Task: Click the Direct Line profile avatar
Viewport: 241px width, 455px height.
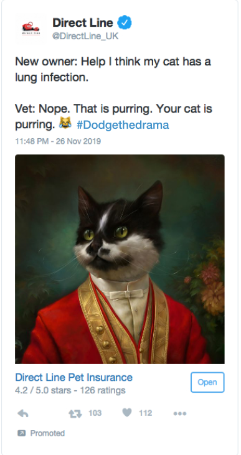Action: [31, 29]
